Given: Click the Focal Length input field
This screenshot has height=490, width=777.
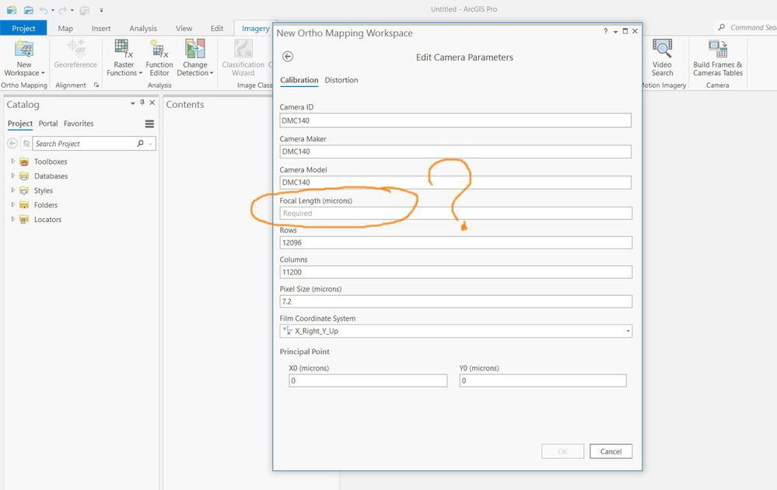Looking at the screenshot, I should click(x=456, y=214).
